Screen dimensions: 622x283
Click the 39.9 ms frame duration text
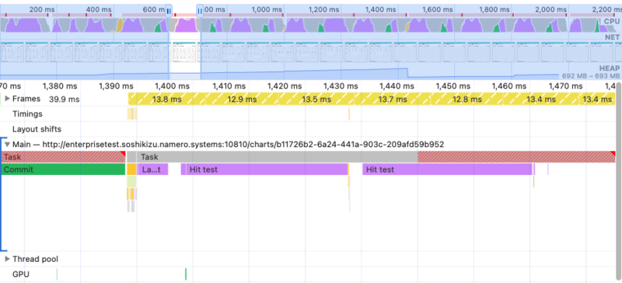click(65, 100)
